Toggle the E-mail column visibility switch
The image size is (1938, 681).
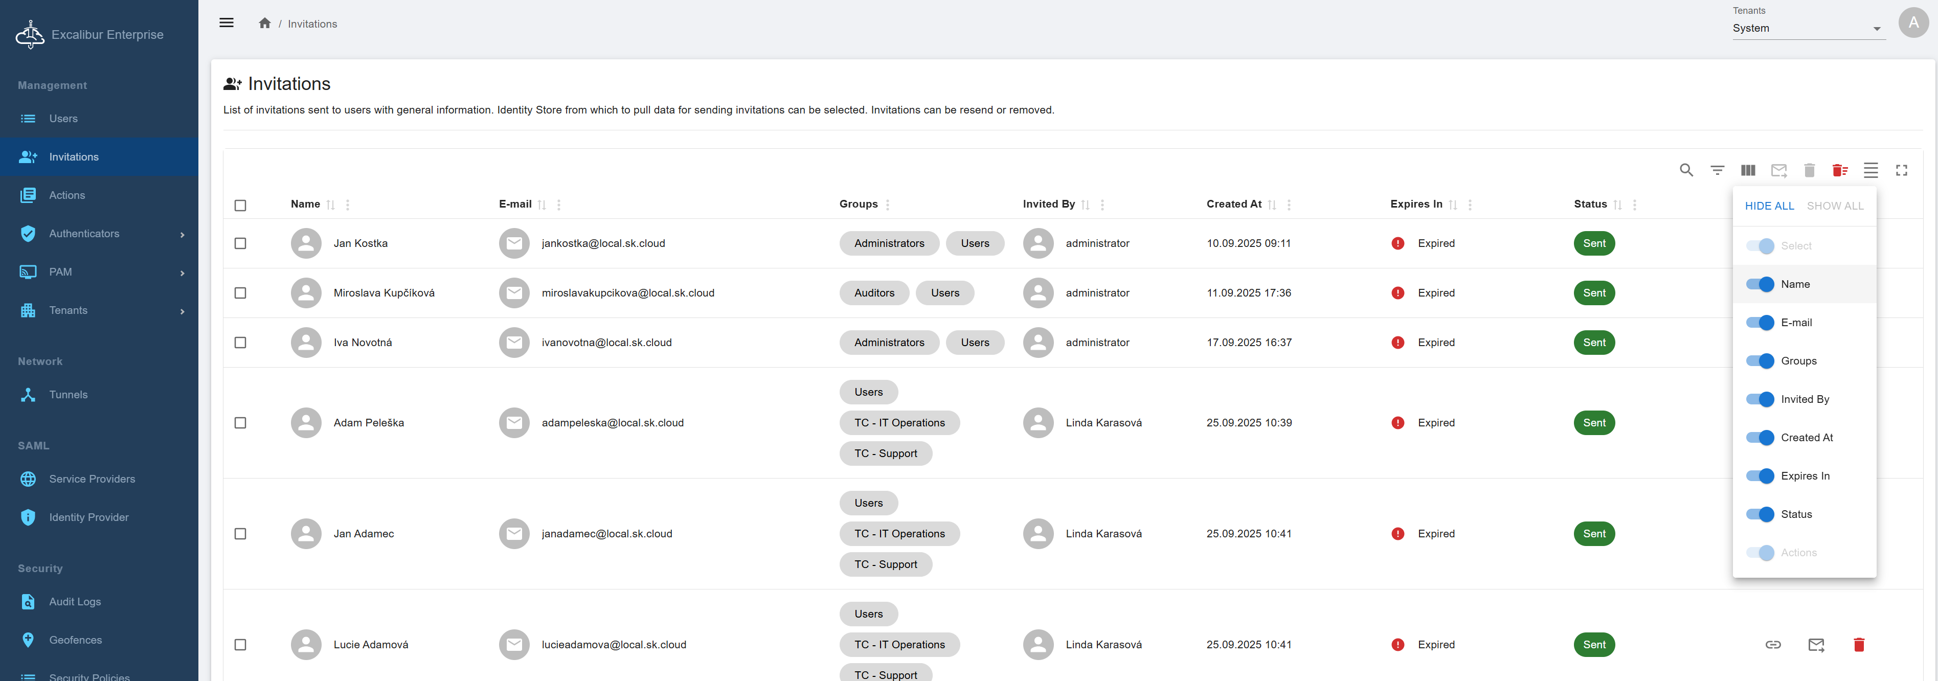[x=1760, y=322]
